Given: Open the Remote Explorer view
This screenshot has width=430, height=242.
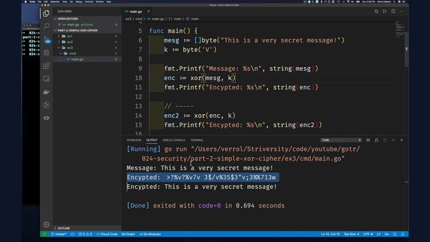Looking at the screenshot, I should pyautogui.click(x=46, y=79).
